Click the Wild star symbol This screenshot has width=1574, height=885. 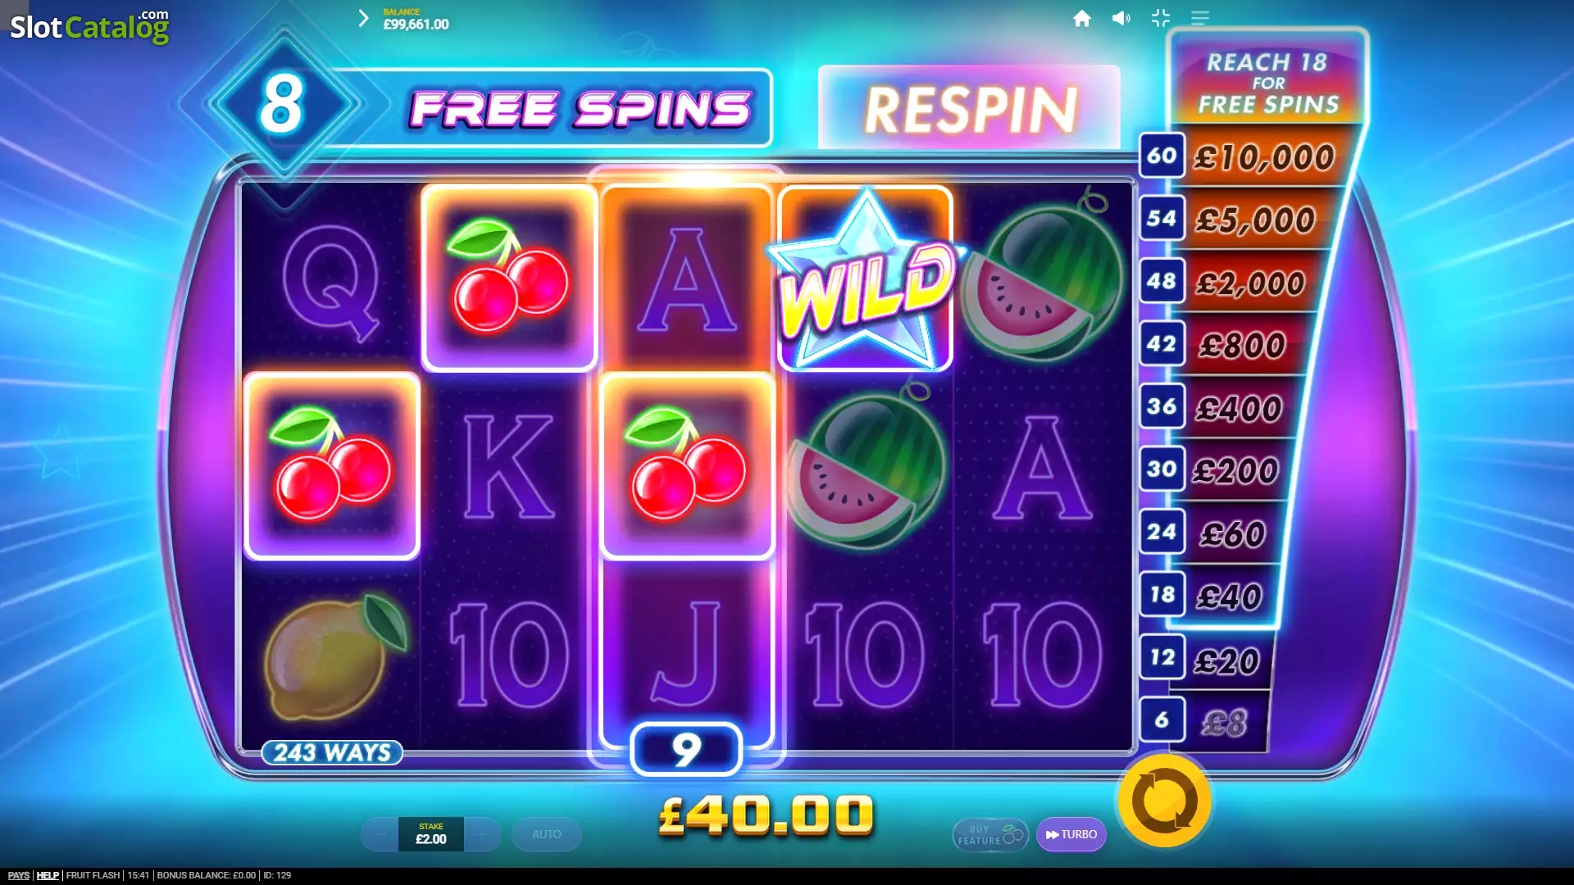click(865, 279)
